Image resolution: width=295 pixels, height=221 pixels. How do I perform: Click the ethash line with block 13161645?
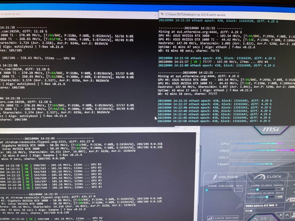(214, 121)
